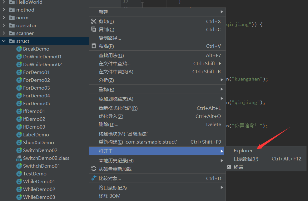Image resolution: width=308 pixels, height=201 pixels.
Task: Click the terminal icon beside 终端
Action: point(229,167)
